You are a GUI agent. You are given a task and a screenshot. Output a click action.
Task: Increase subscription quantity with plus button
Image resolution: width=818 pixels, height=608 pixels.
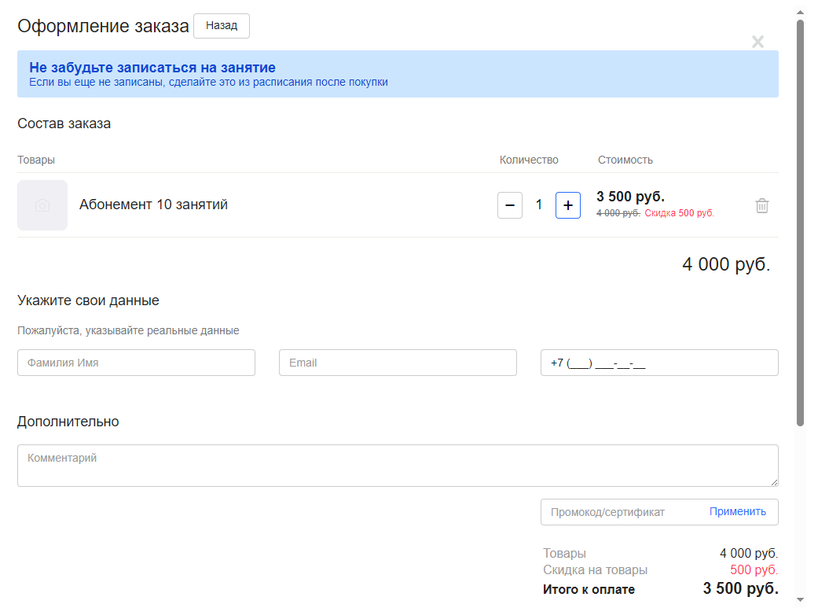click(568, 205)
